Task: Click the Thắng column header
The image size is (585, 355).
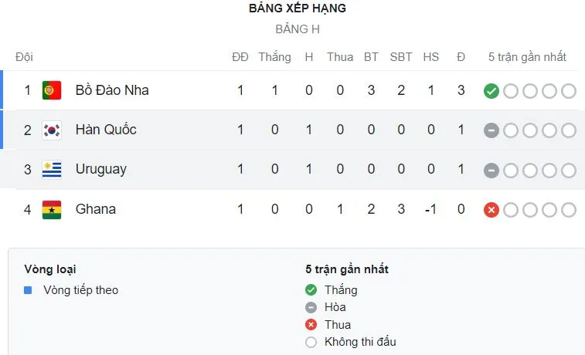Action: click(x=274, y=57)
